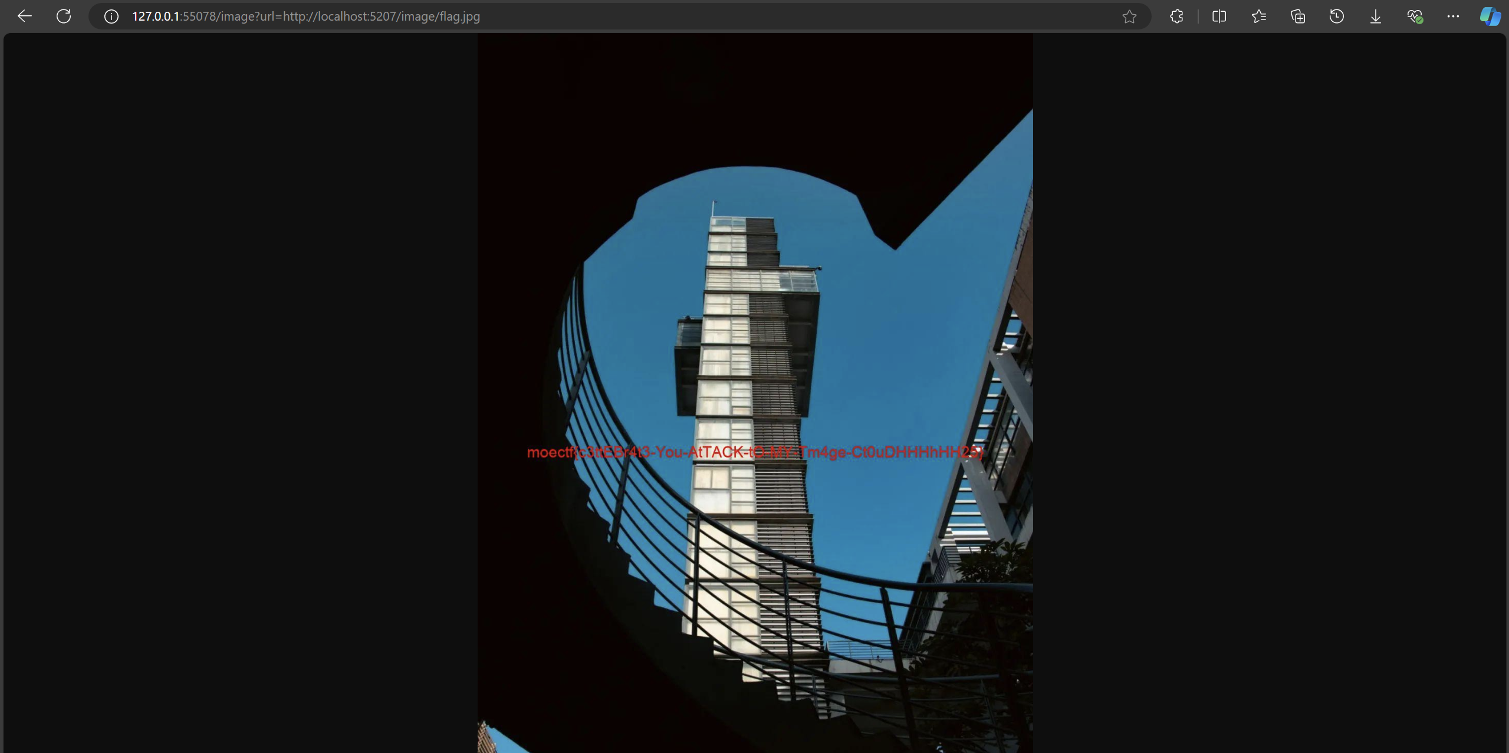View site information for 127.0.0.1
This screenshot has height=753, width=1509.
click(111, 17)
